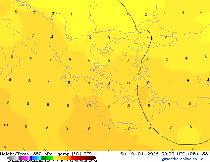210x162 pixels.
Task: Click the '12' legend scale value
Action: 62,161
